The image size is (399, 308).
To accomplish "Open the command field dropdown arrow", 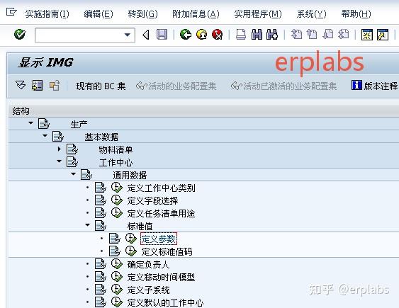I will (128, 35).
